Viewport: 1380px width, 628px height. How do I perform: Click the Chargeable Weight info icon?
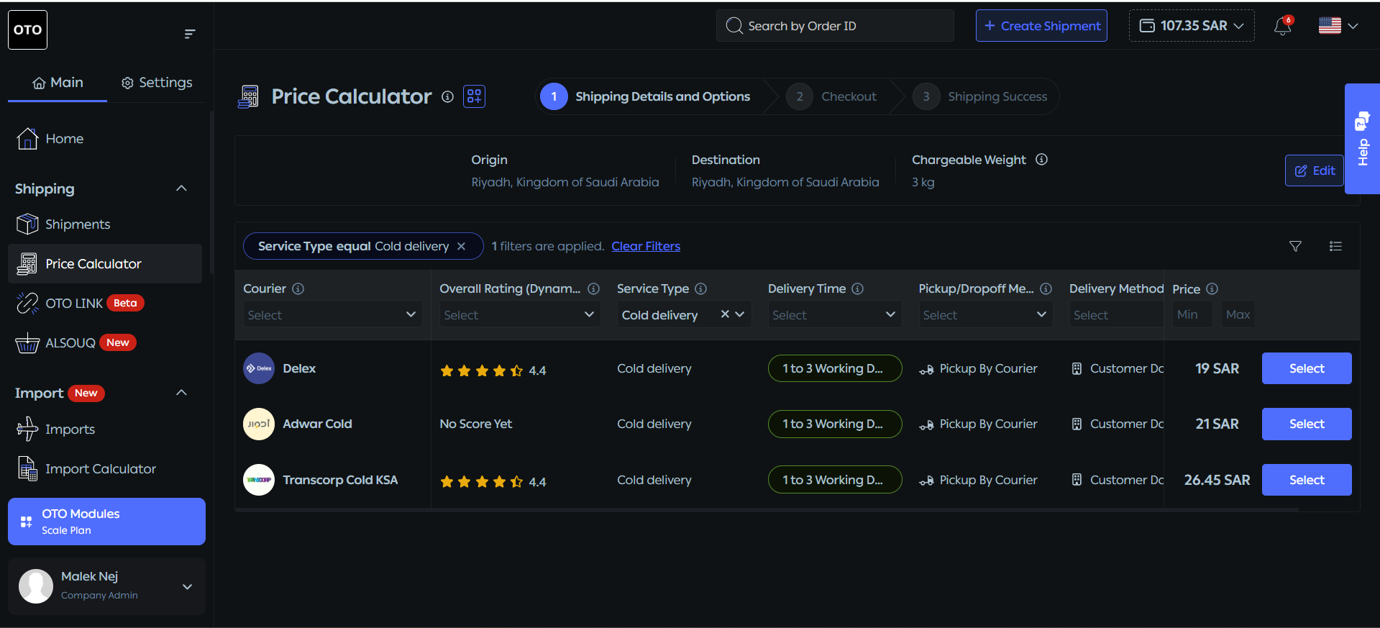1041,160
